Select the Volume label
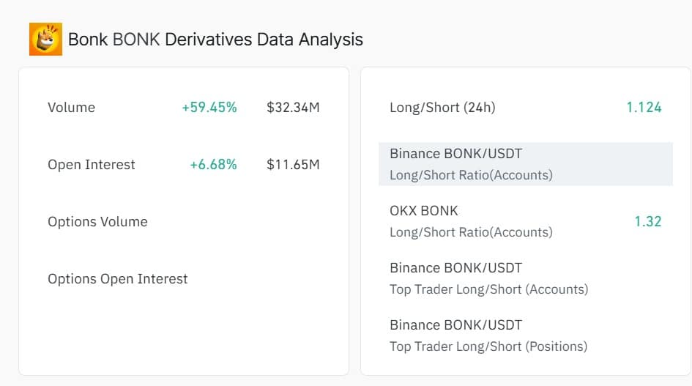692x386 pixels. [71, 108]
